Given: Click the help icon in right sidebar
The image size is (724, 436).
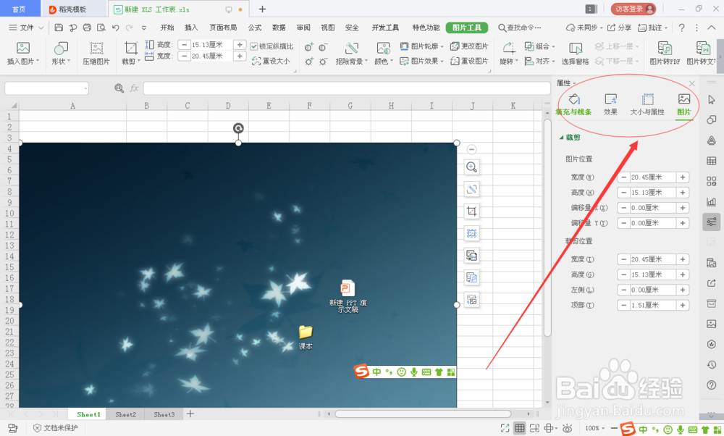Looking at the screenshot, I should click(x=712, y=385).
